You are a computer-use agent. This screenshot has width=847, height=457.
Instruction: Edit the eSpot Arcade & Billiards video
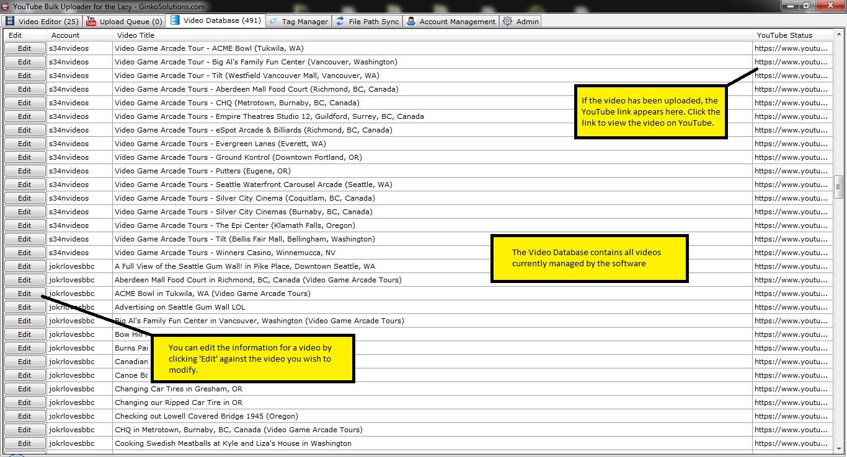click(x=25, y=130)
